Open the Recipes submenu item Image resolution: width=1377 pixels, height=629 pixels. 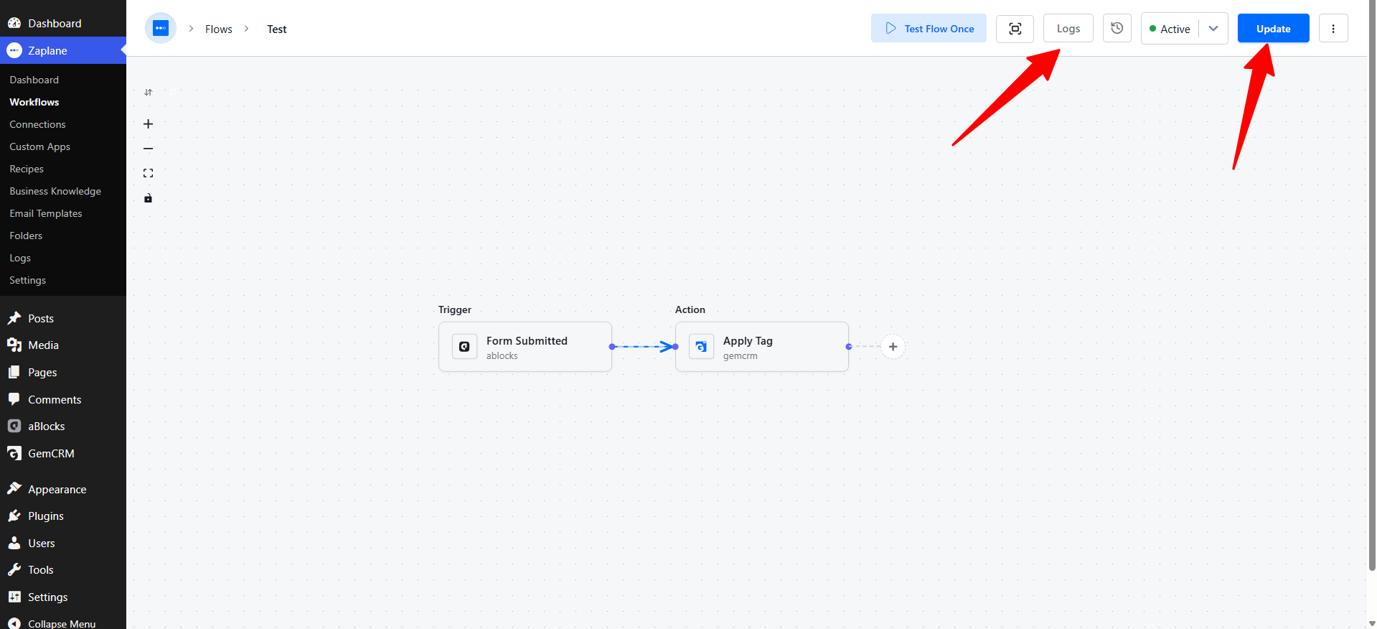(x=27, y=169)
